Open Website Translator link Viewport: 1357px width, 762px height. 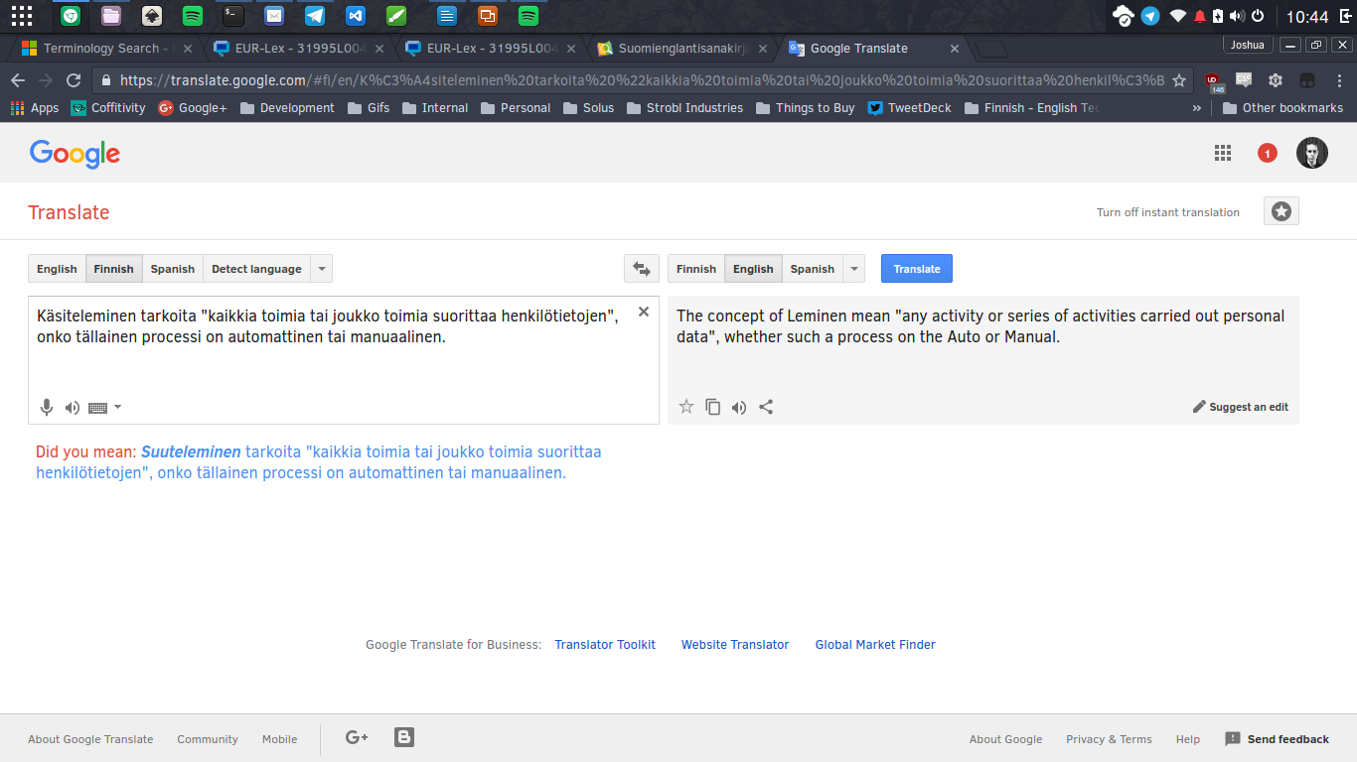pyautogui.click(x=735, y=645)
